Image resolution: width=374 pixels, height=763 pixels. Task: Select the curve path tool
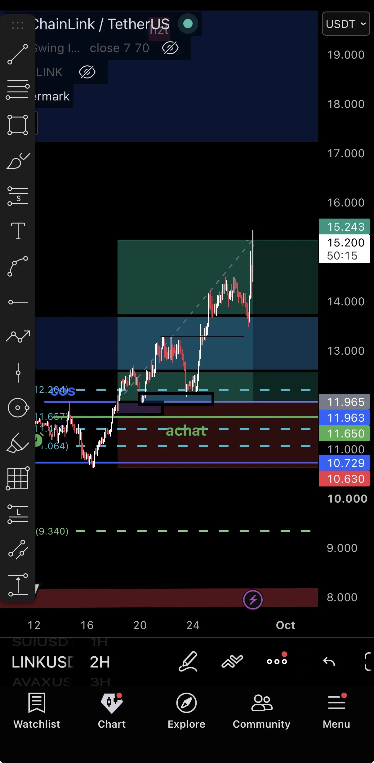click(x=18, y=266)
